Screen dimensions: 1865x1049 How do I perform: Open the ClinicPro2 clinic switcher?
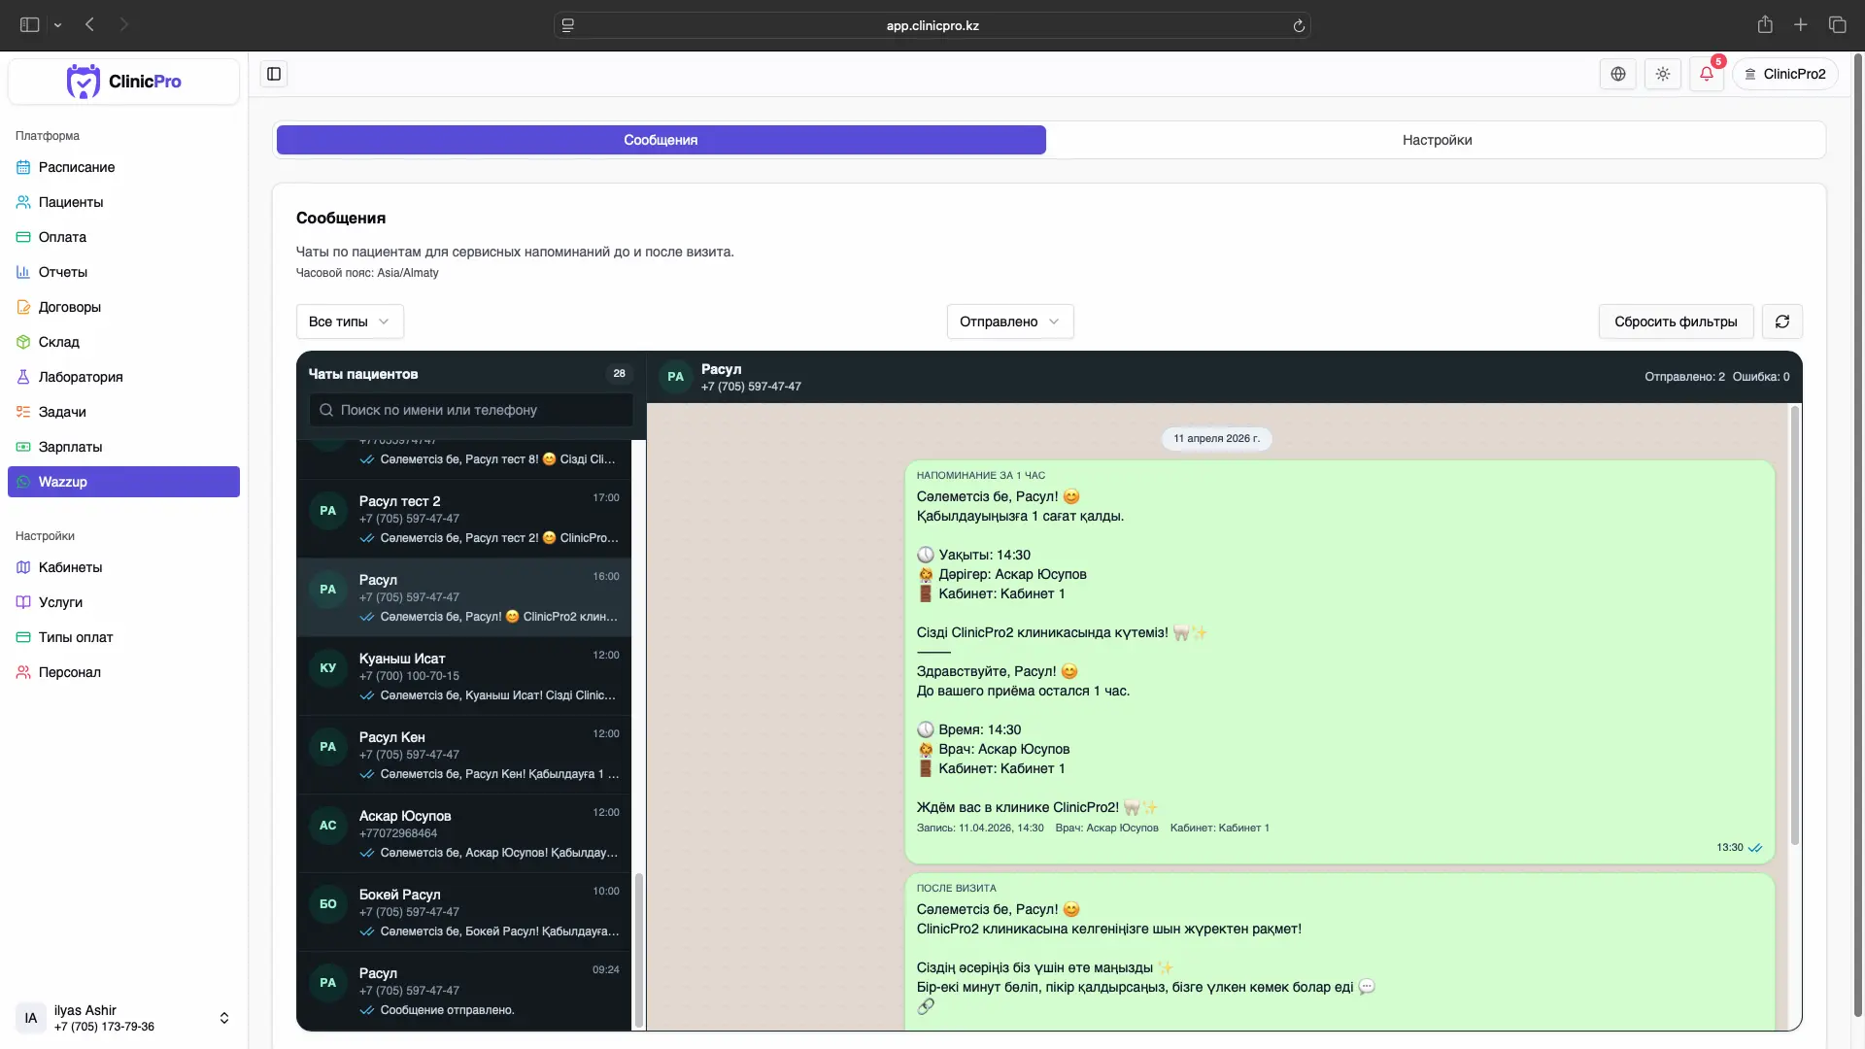coord(1785,74)
